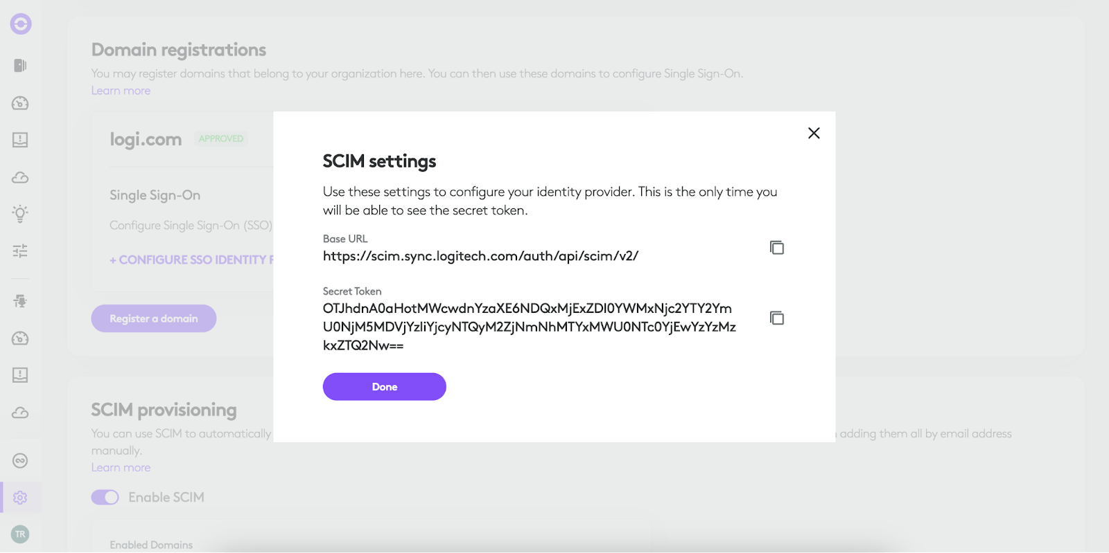Click the logi.com domain heading
Image resolution: width=1109 pixels, height=553 pixels.
pyautogui.click(x=146, y=140)
